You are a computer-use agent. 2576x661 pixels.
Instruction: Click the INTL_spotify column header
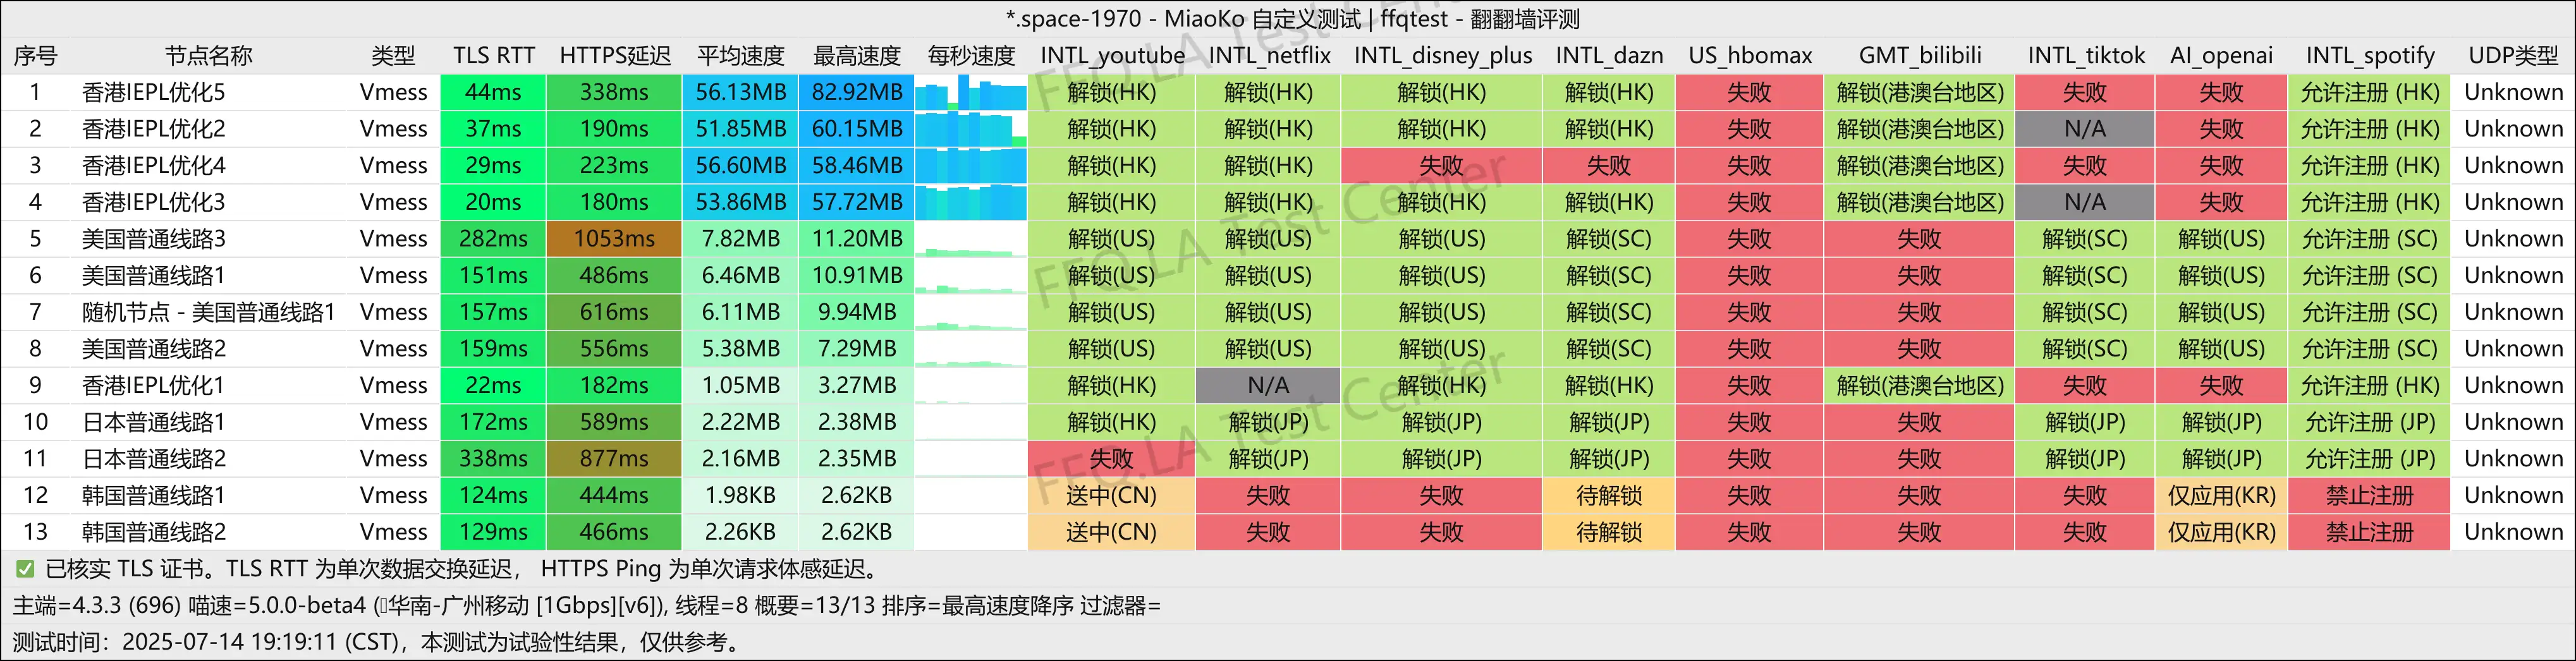[2370, 56]
